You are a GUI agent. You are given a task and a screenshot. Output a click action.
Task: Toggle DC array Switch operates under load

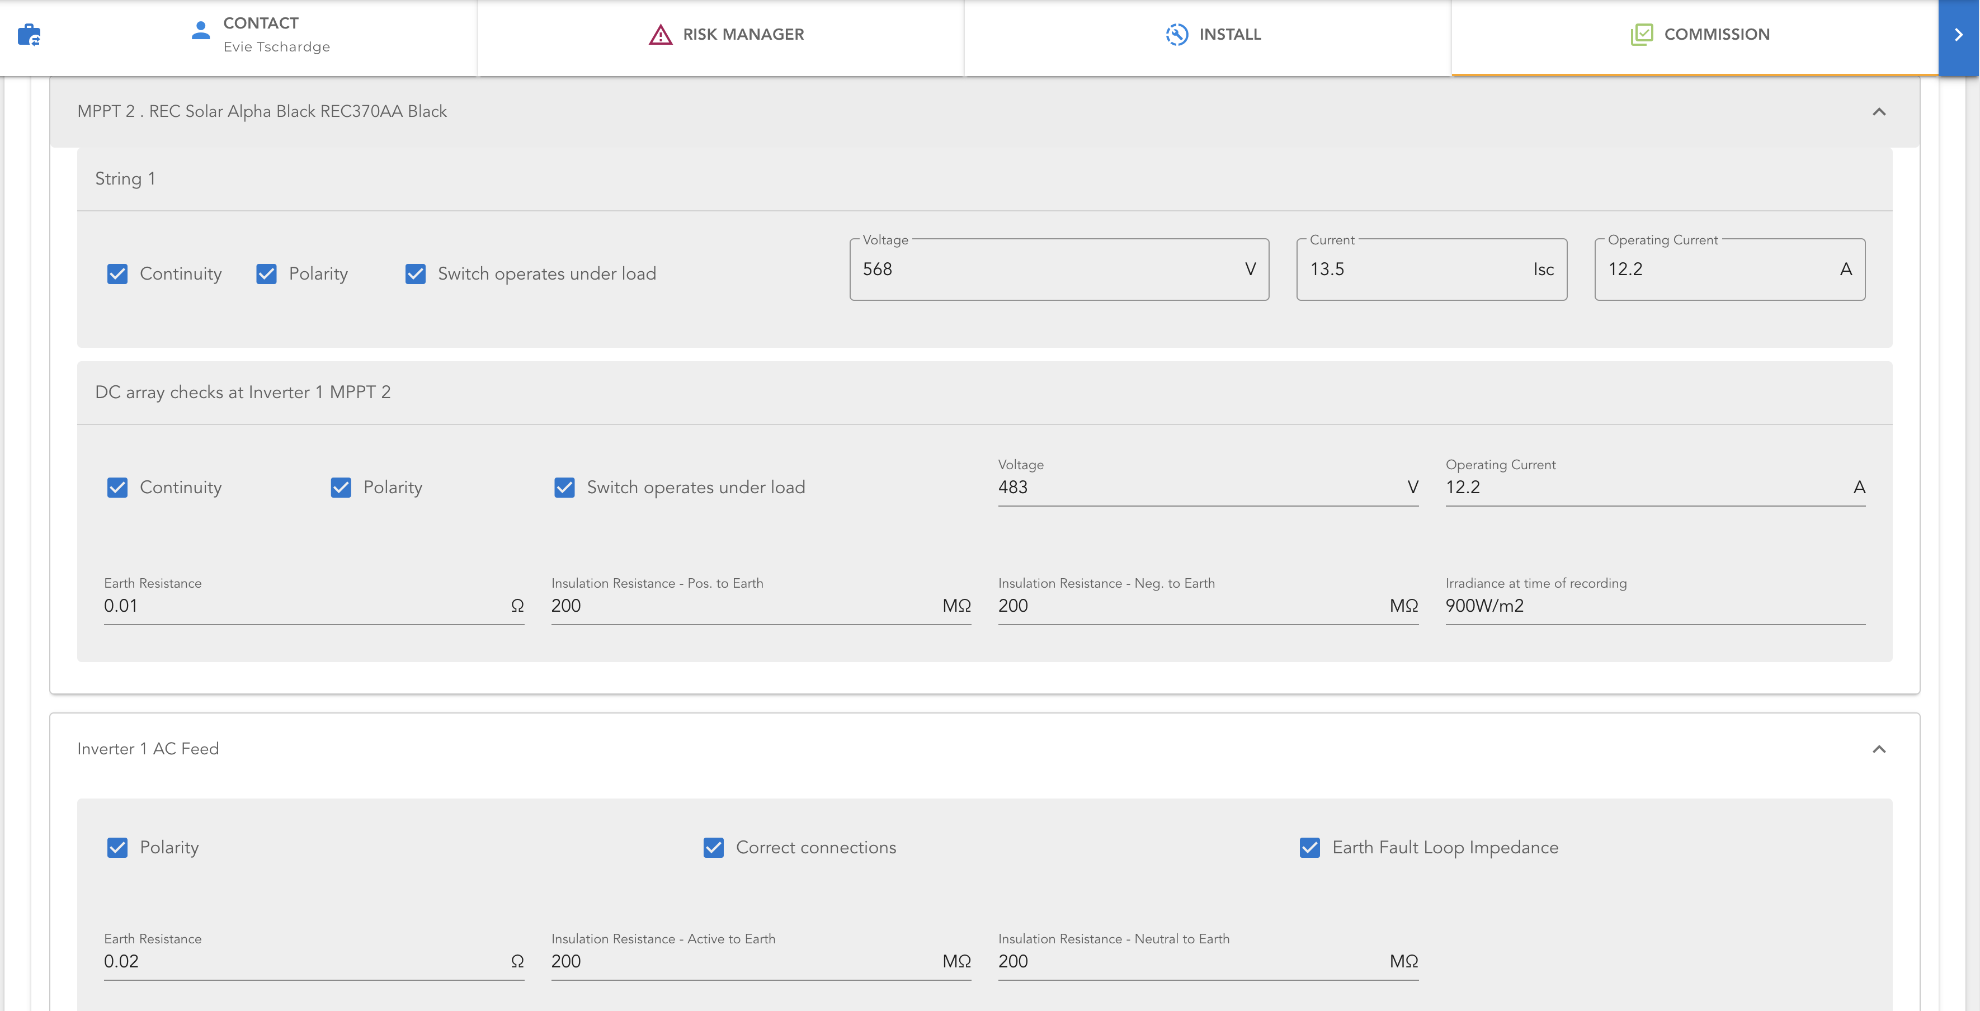click(x=565, y=488)
